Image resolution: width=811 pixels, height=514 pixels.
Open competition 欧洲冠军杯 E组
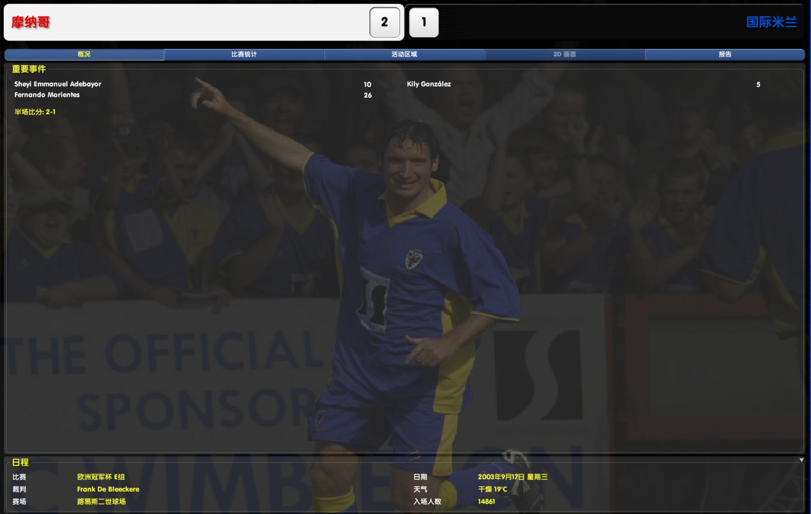click(x=101, y=477)
